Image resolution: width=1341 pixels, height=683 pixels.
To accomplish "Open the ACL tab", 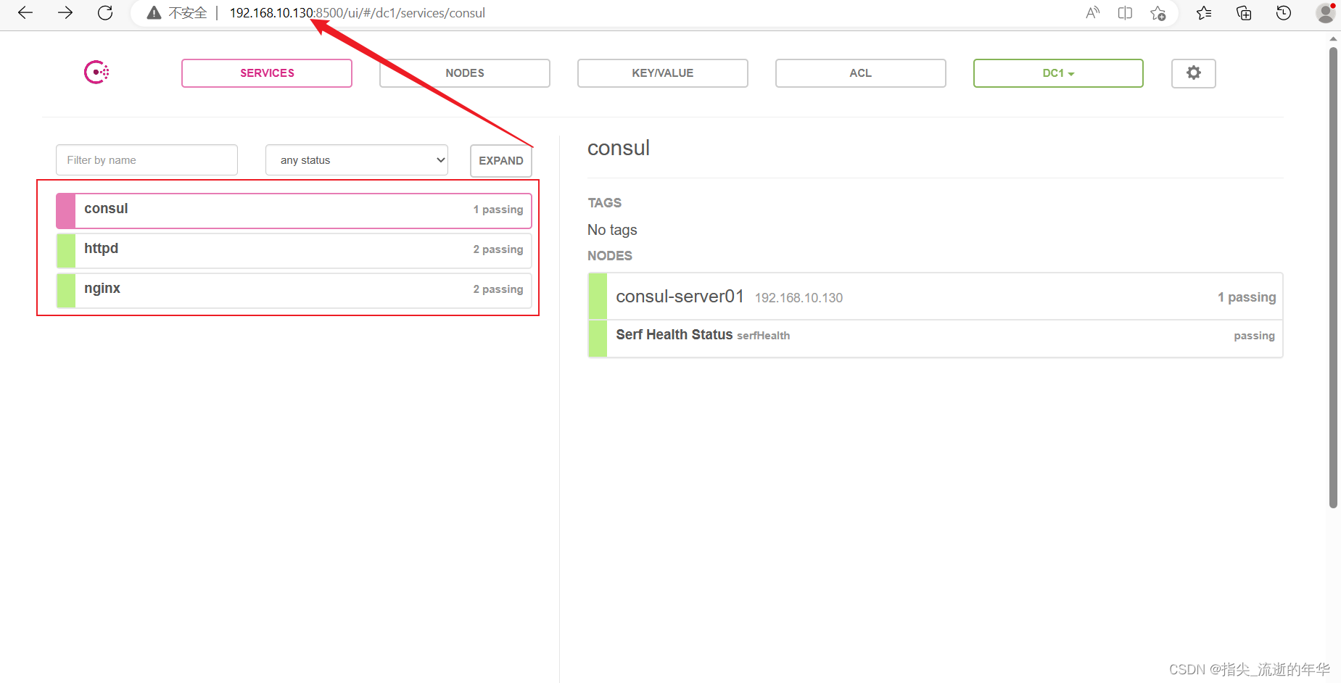I will [x=861, y=73].
